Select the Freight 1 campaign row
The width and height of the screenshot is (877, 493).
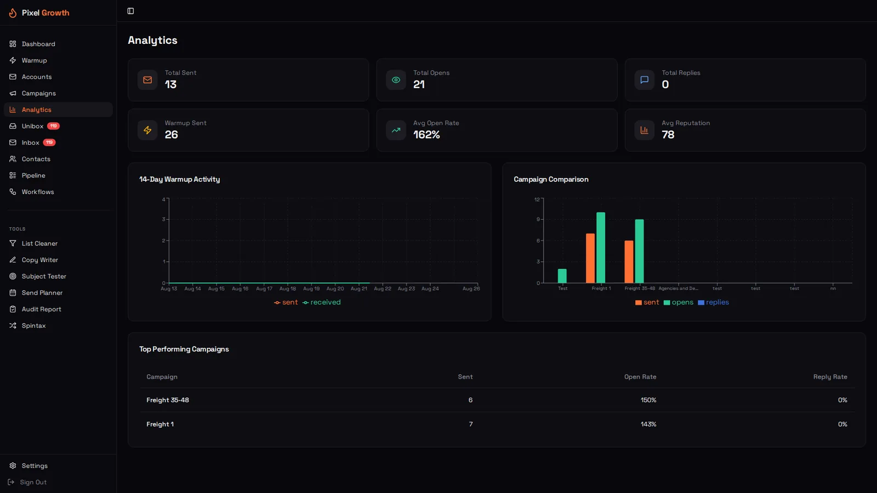(497, 424)
